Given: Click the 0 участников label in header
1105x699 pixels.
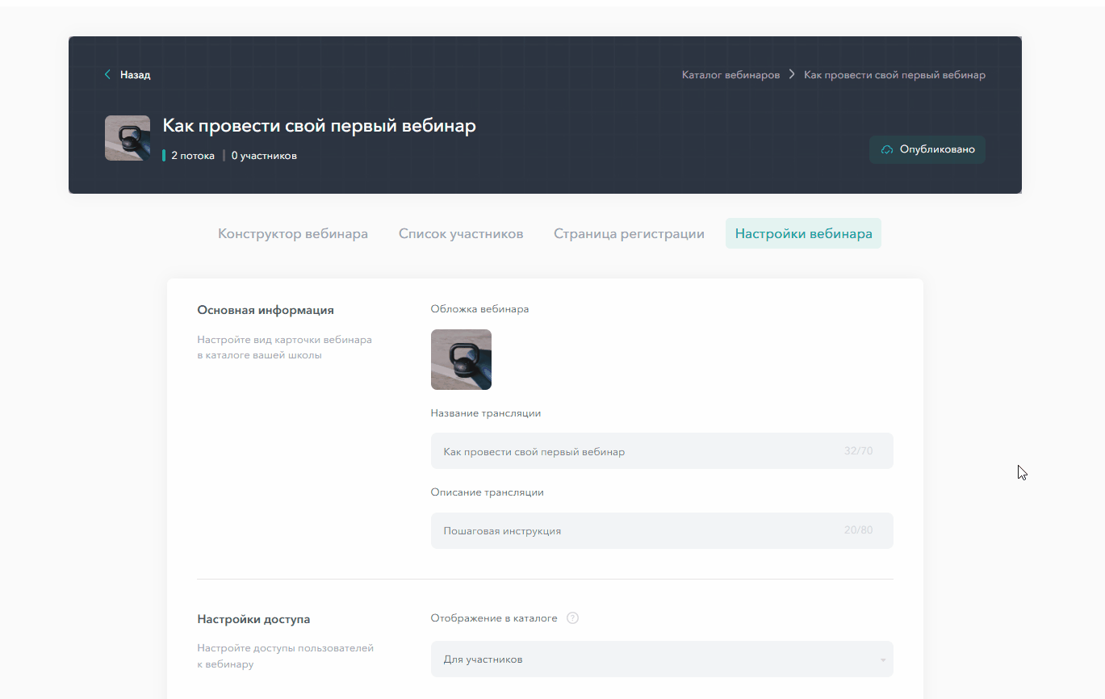Looking at the screenshot, I should (264, 156).
